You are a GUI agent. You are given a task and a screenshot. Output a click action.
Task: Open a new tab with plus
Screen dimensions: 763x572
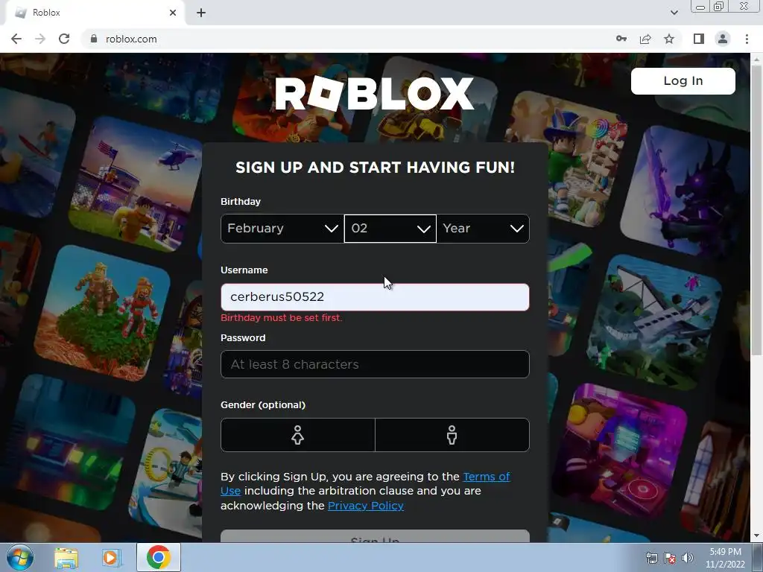[201, 13]
